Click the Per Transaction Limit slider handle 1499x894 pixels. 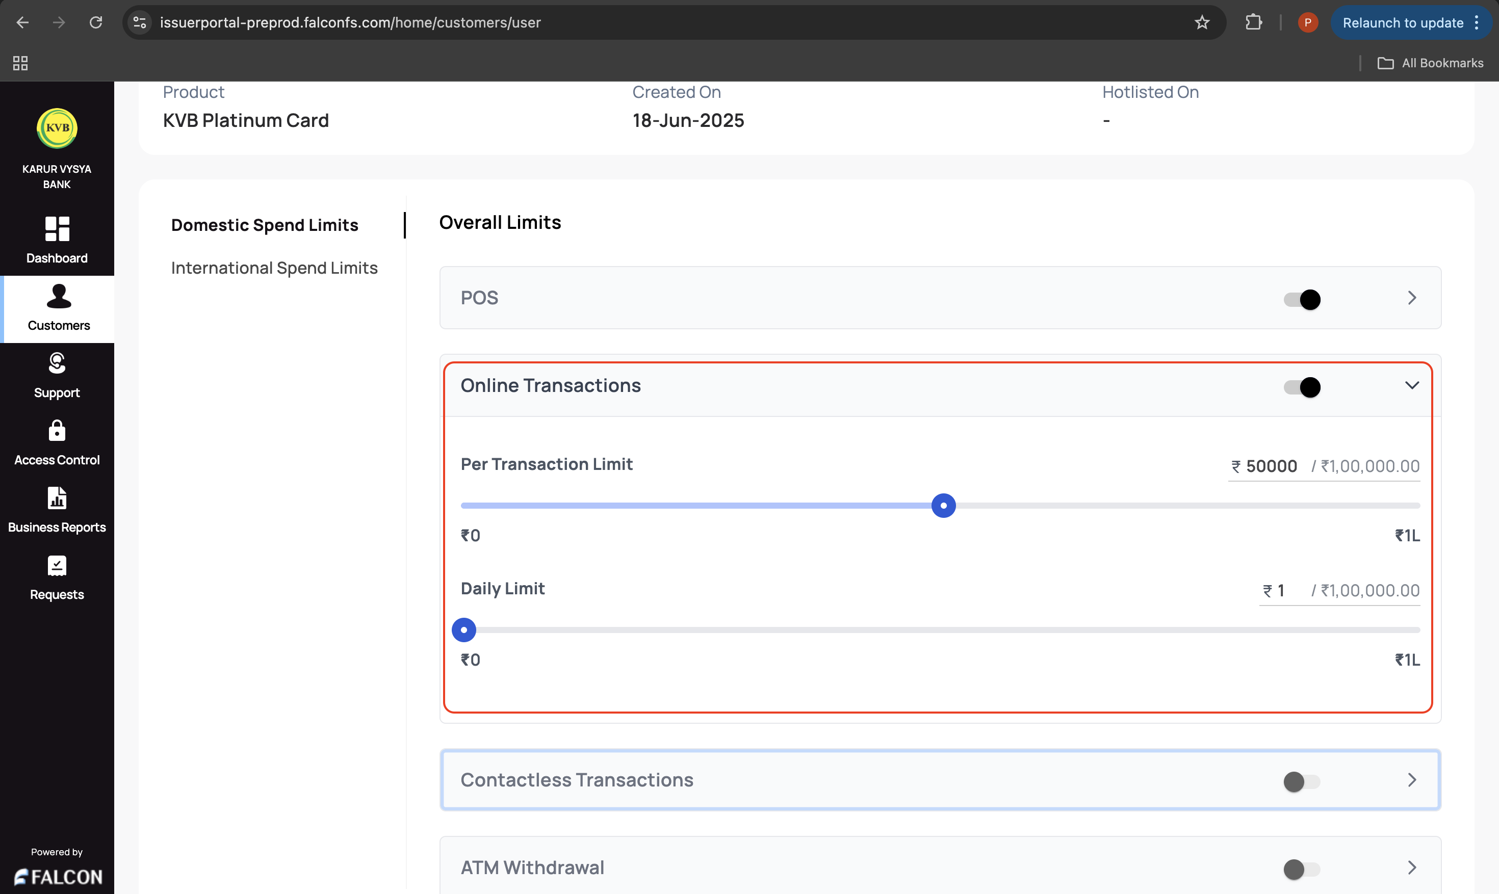(943, 506)
